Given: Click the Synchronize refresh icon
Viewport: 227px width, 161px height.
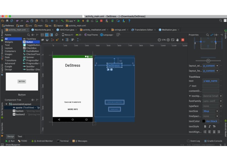Looking at the screenshot, I should tap(11, 21).
